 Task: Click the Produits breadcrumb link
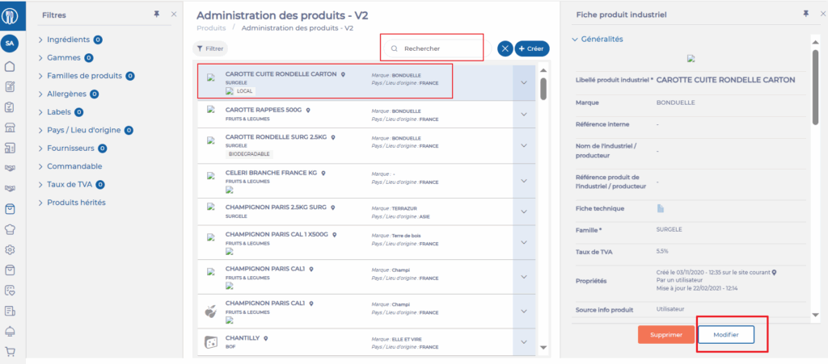pos(211,27)
